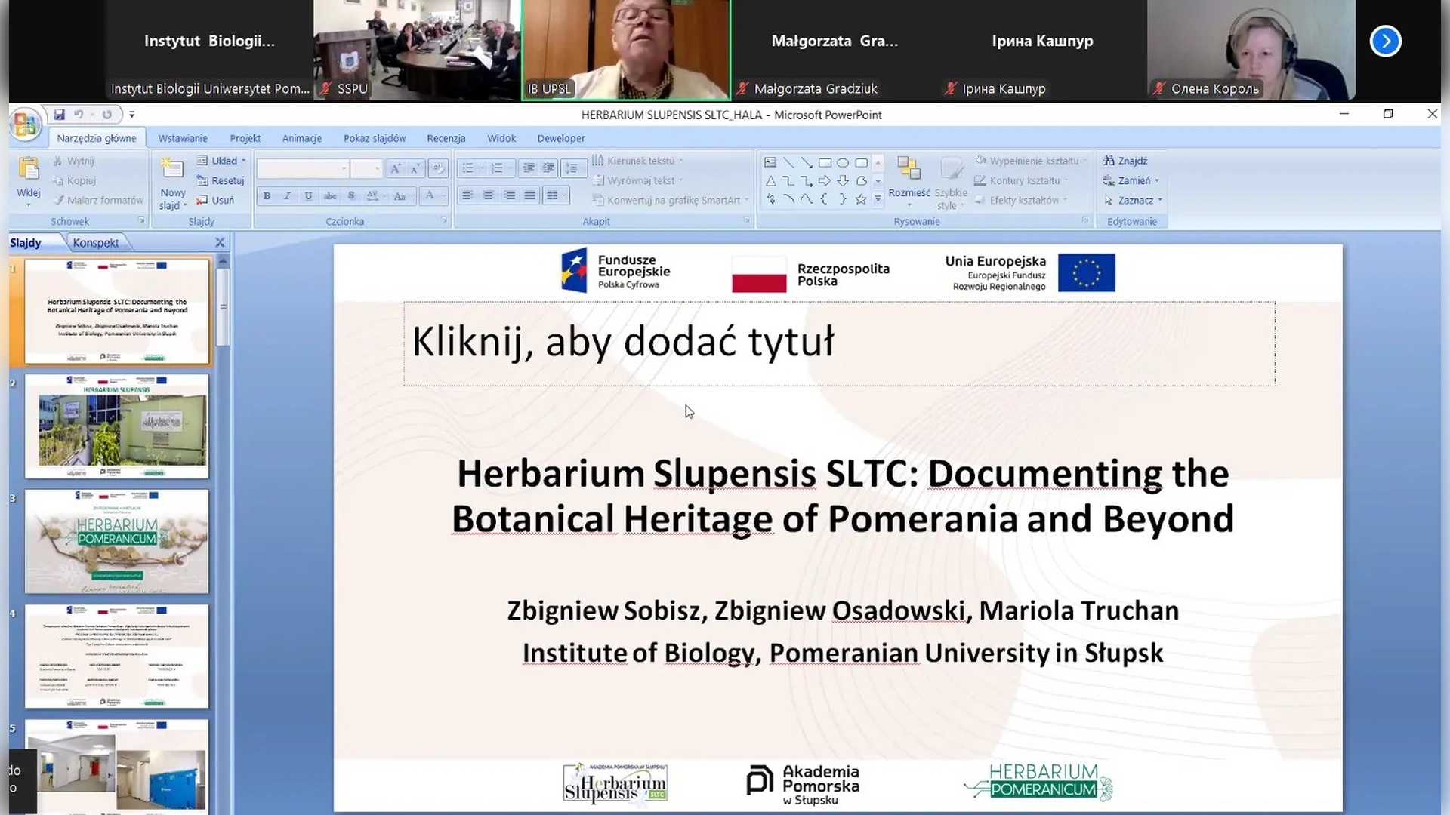Click the Rozmieść arrange icon
This screenshot has height=815, width=1450.
pos(909,169)
